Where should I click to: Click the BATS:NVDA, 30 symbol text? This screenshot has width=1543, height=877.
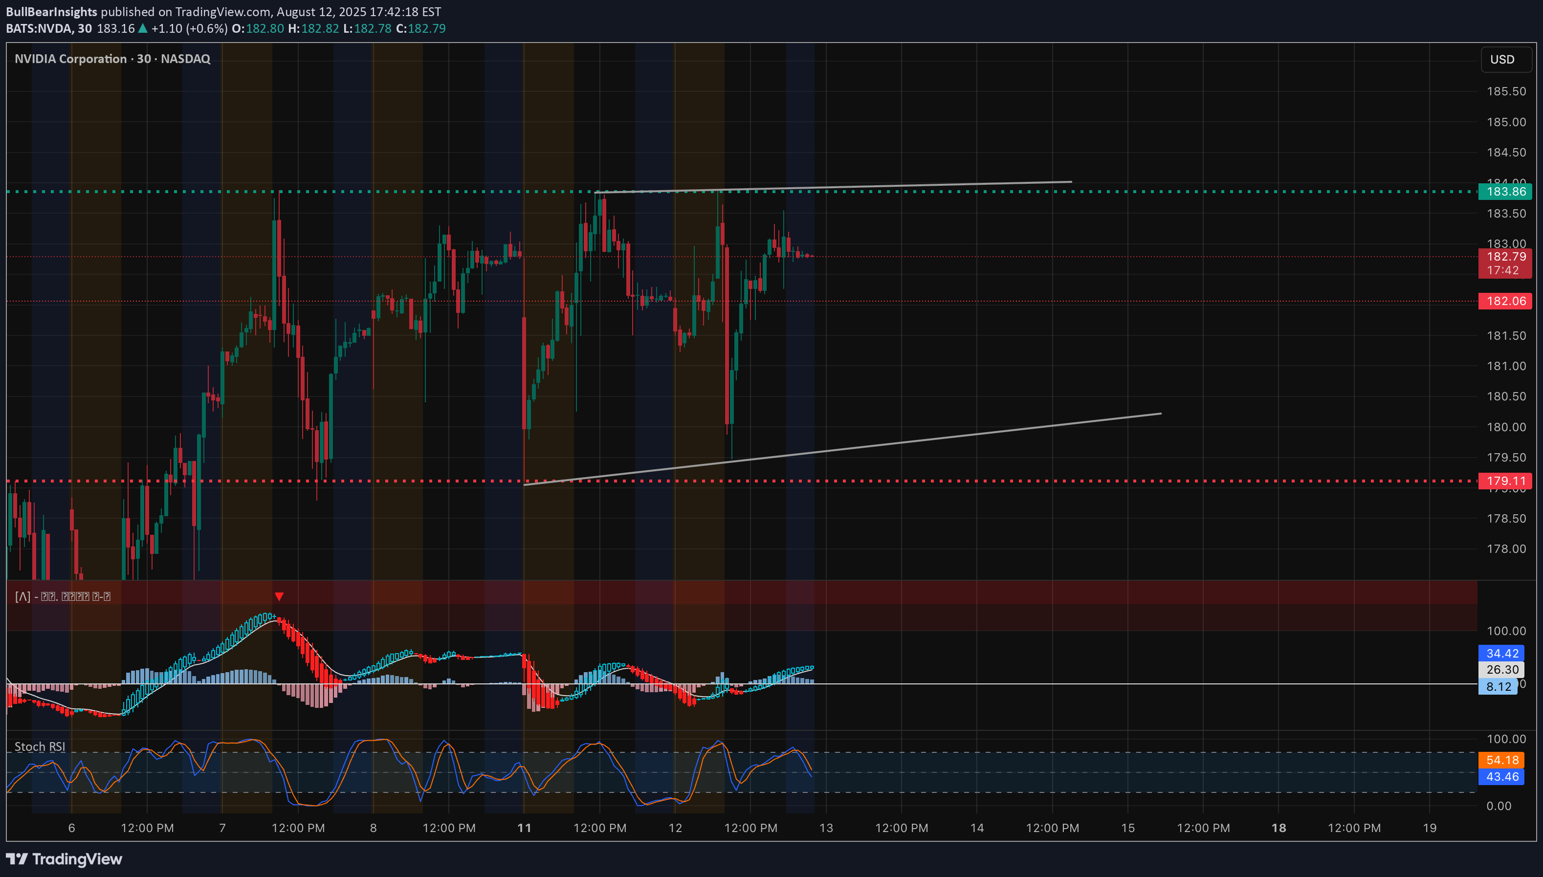pos(49,28)
